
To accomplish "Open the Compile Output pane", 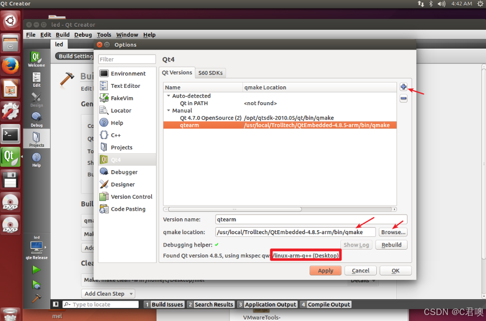I will pyautogui.click(x=325, y=304).
